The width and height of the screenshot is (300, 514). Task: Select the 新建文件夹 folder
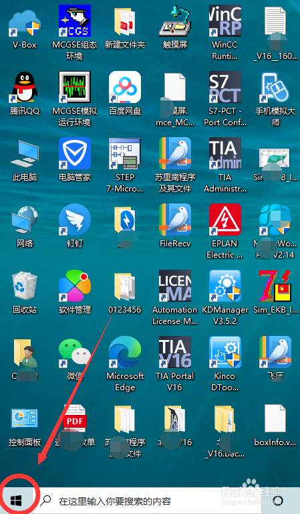coord(125,21)
